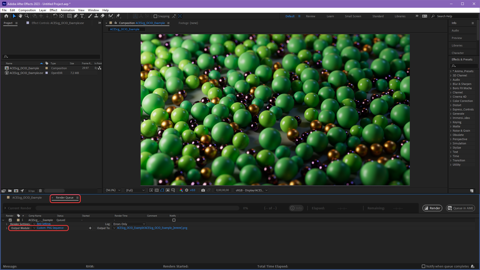Click the show channel color management icon
The width and height of the screenshot is (480, 270).
pos(181,190)
